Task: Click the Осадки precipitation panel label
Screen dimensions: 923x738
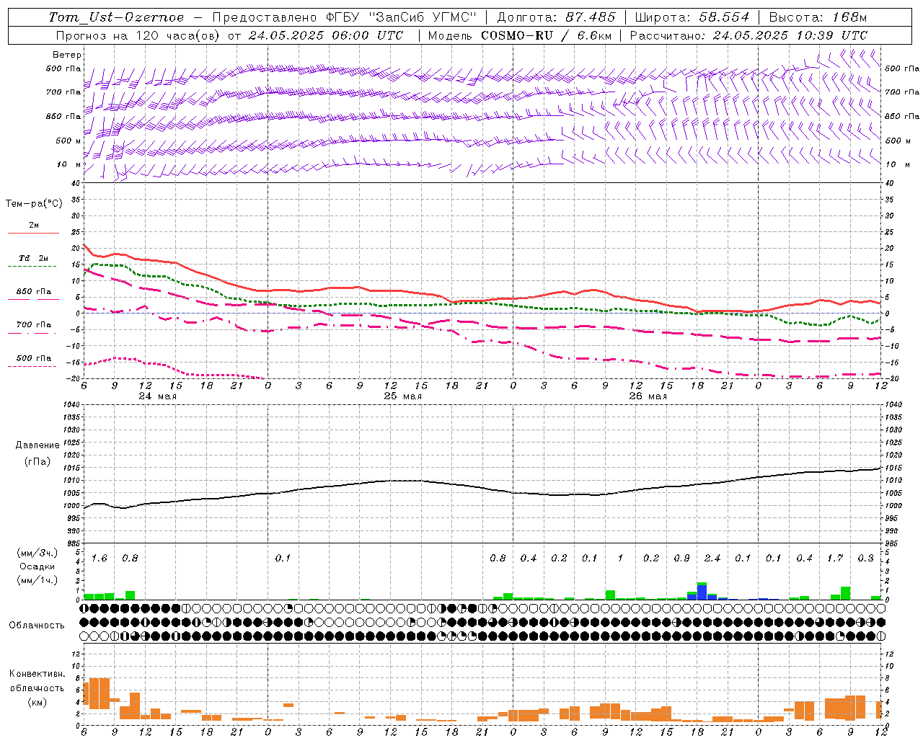Action: 37,566
